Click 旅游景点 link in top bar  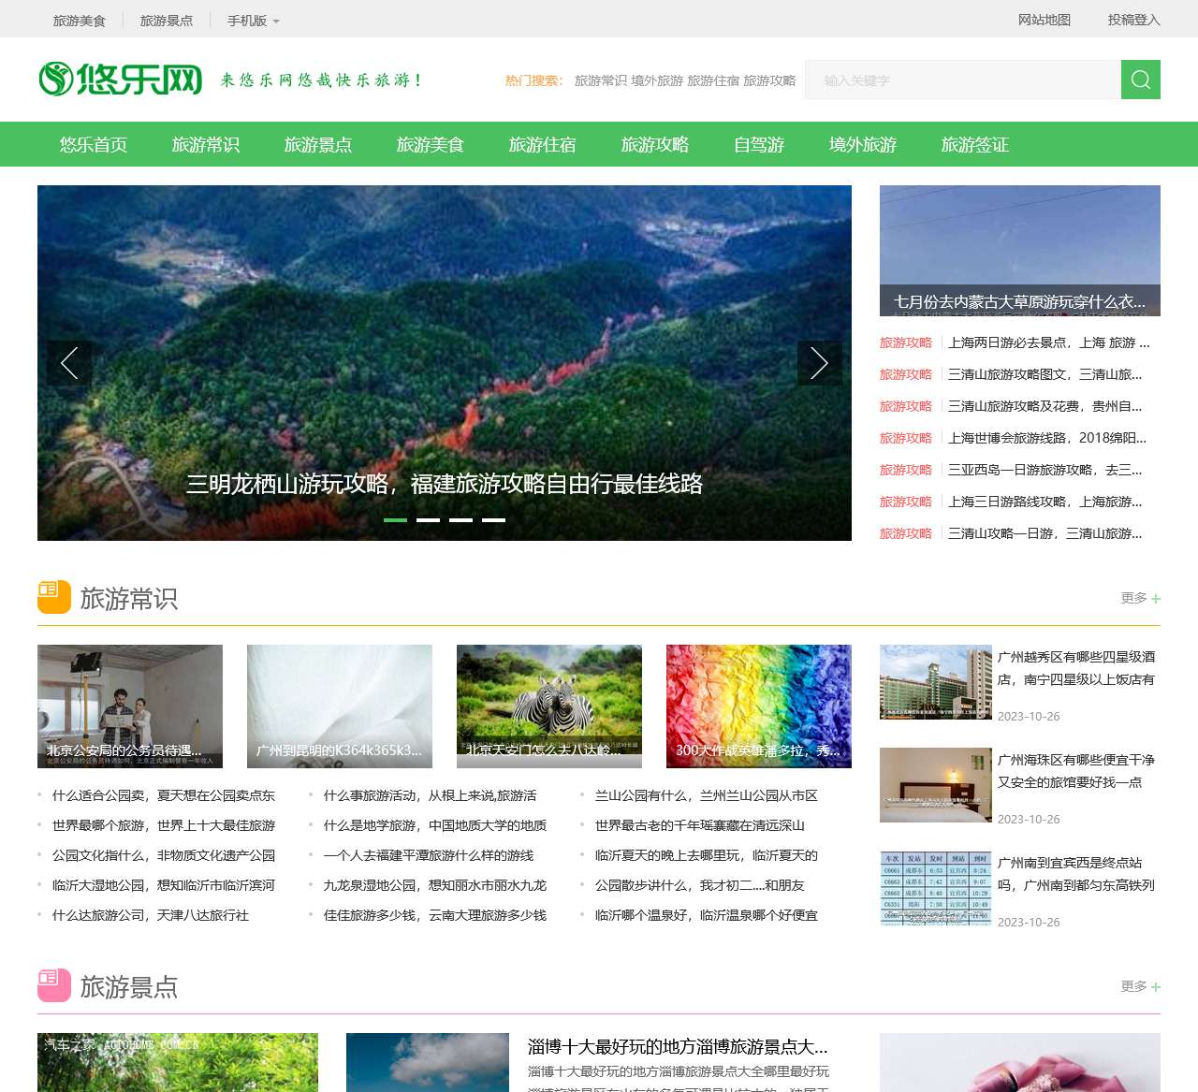[167, 21]
